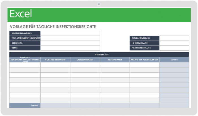
Task: Click the Summe row cell under Gesellennummer
Action: [85, 106]
